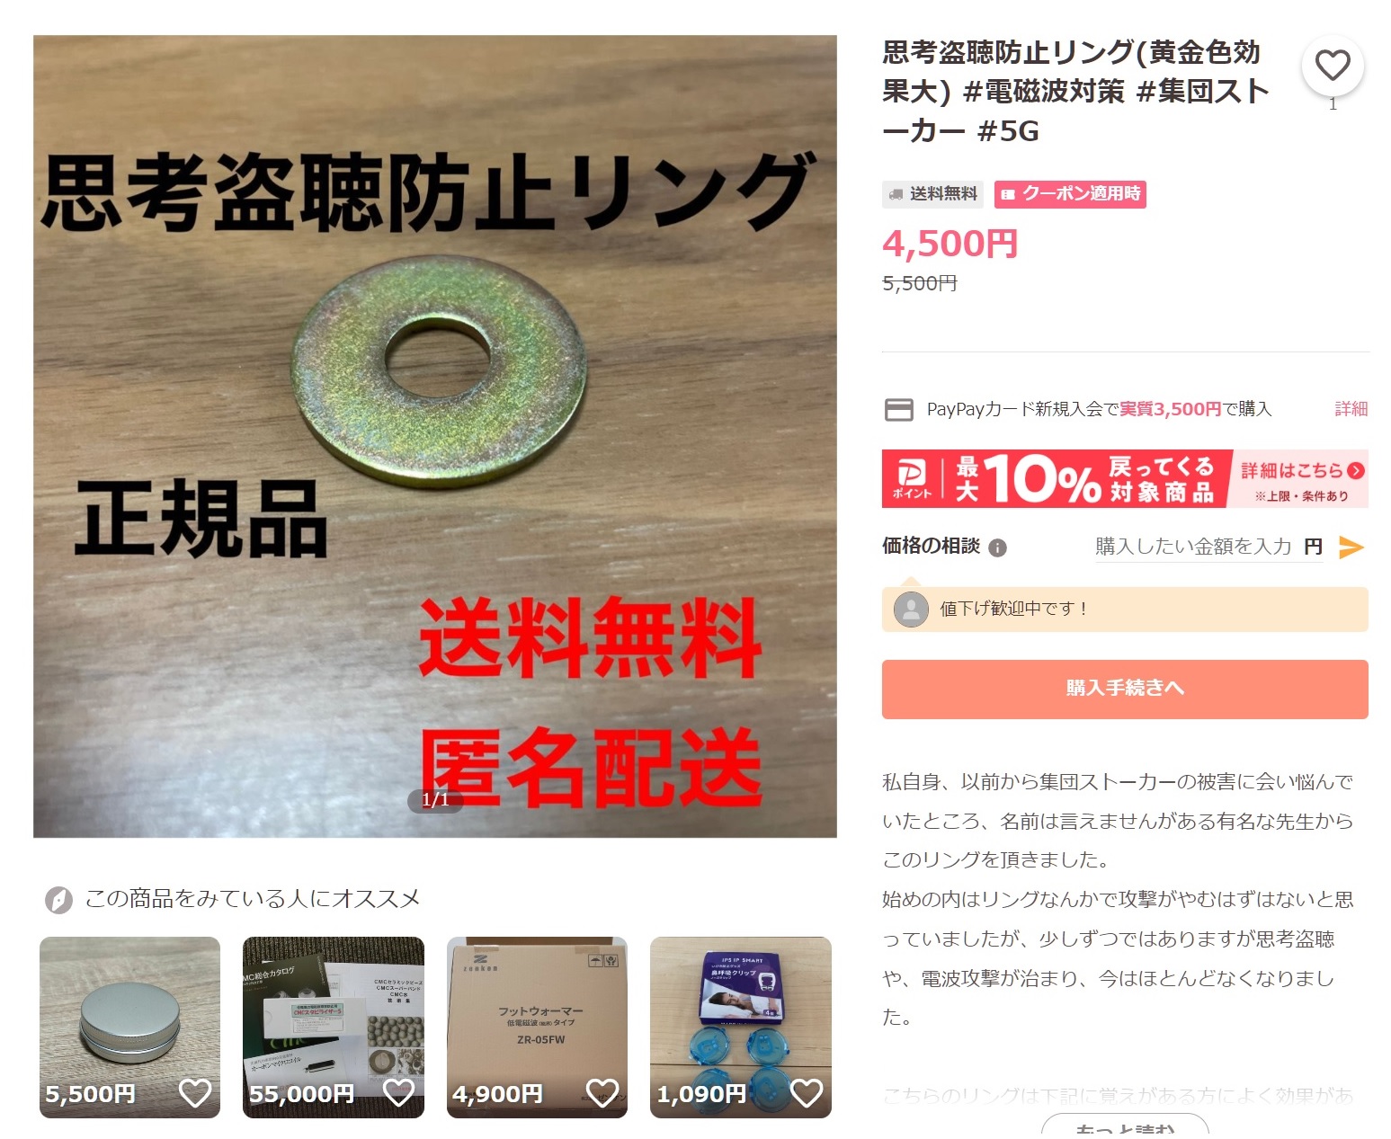The image size is (1391, 1139).
Task: Click the PayPay card icon
Action: tap(899, 410)
